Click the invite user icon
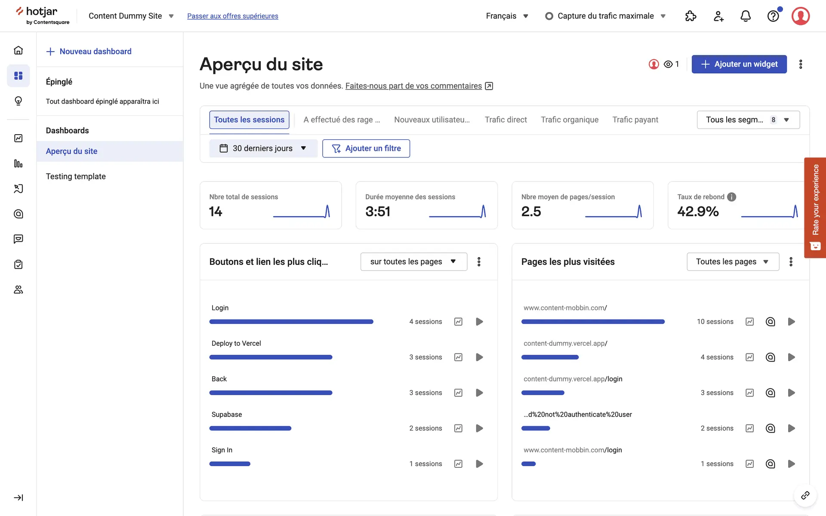The width and height of the screenshot is (826, 516). 718,16
